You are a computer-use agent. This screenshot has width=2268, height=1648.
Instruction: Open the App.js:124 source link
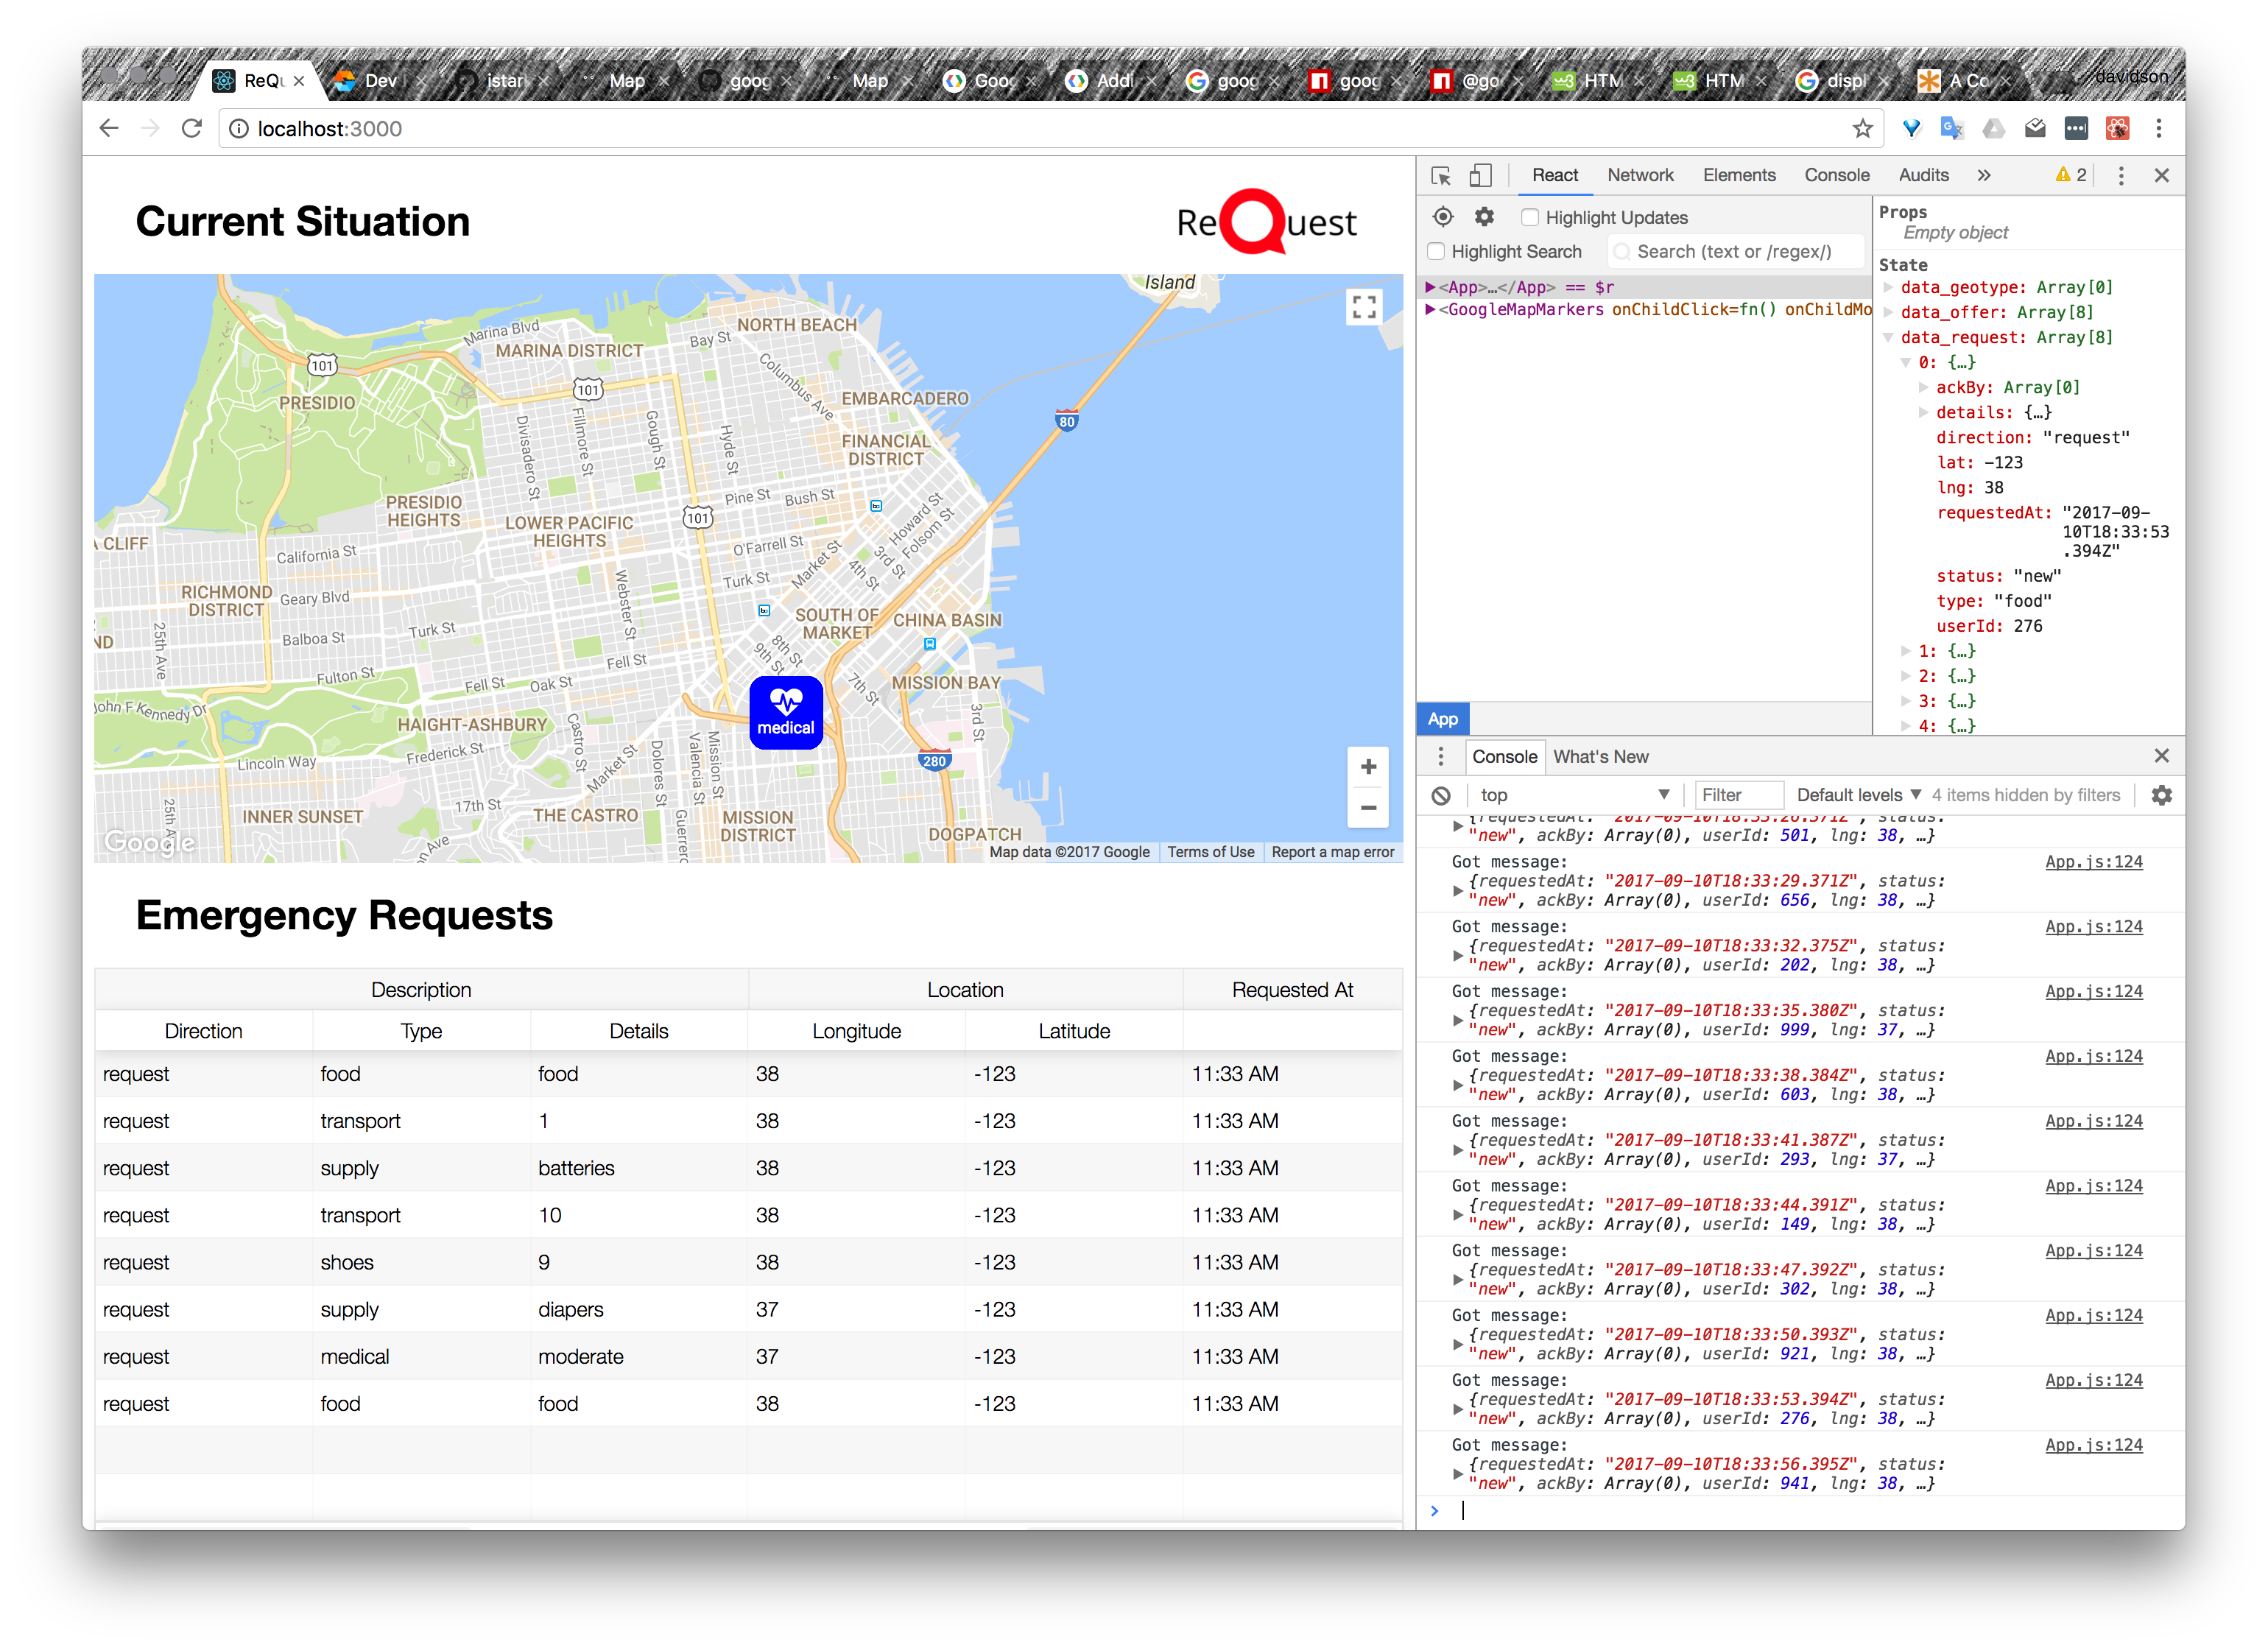coord(2093,862)
